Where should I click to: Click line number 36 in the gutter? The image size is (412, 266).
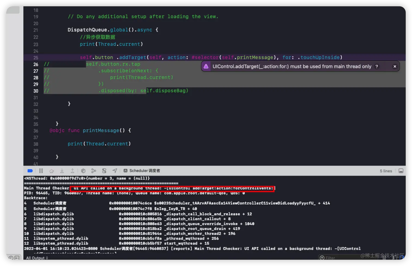click(x=36, y=131)
